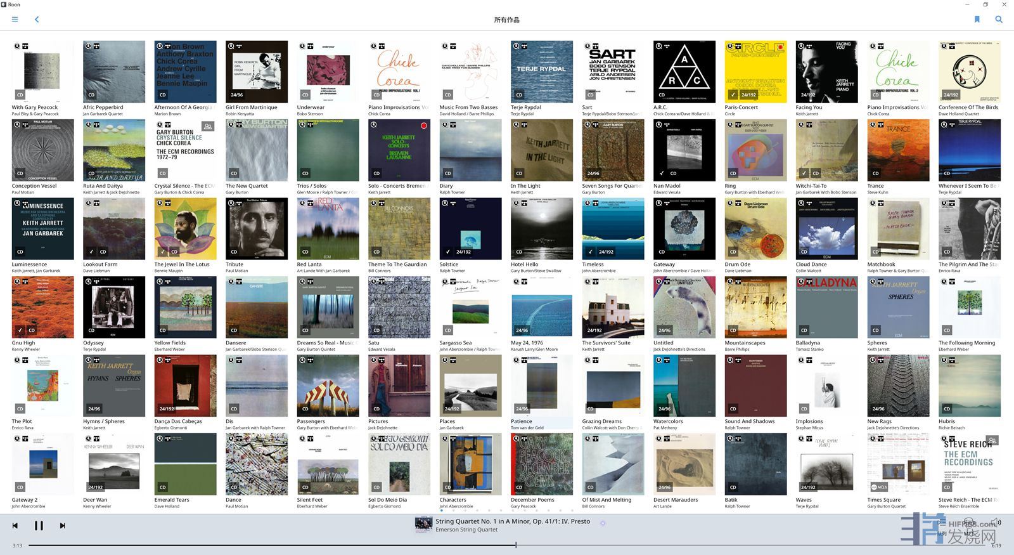The height and width of the screenshot is (555, 1014).
Task: Click the bookmark icon in the header
Action: pos(977,20)
